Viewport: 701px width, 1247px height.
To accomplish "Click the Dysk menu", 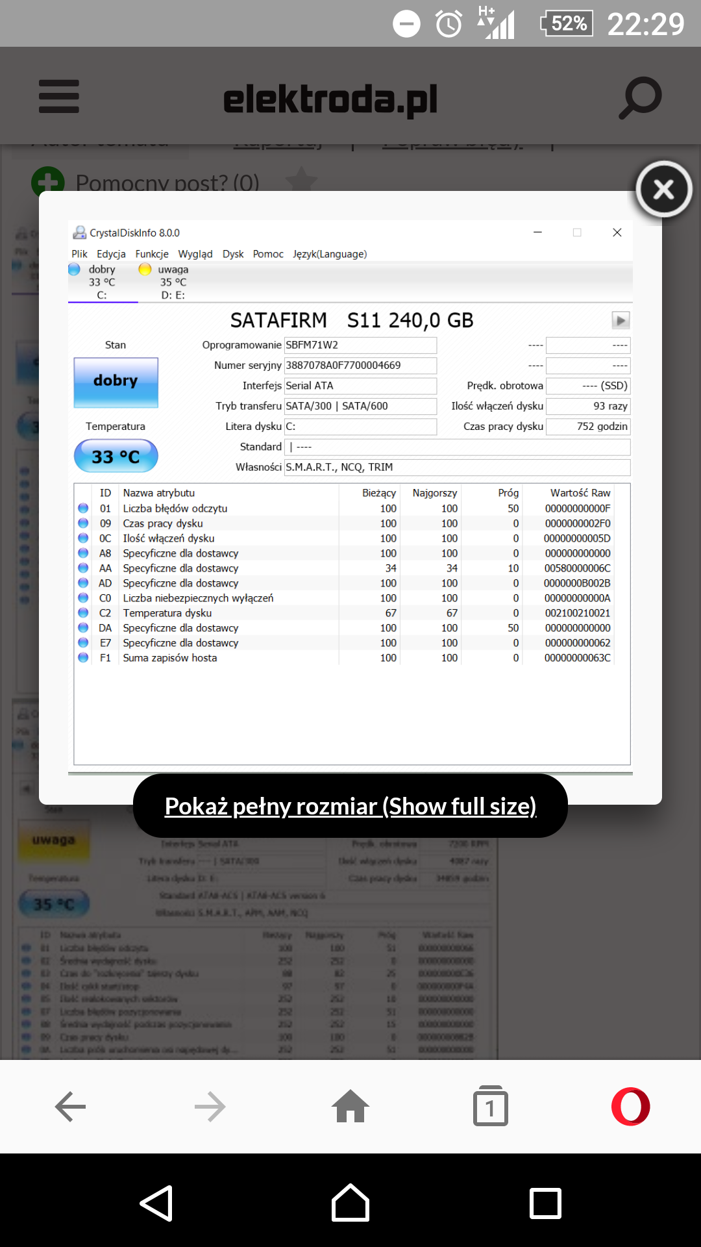I will point(233,254).
